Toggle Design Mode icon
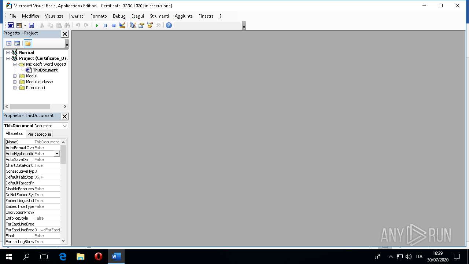This screenshot has height=264, width=469. pos(122,25)
